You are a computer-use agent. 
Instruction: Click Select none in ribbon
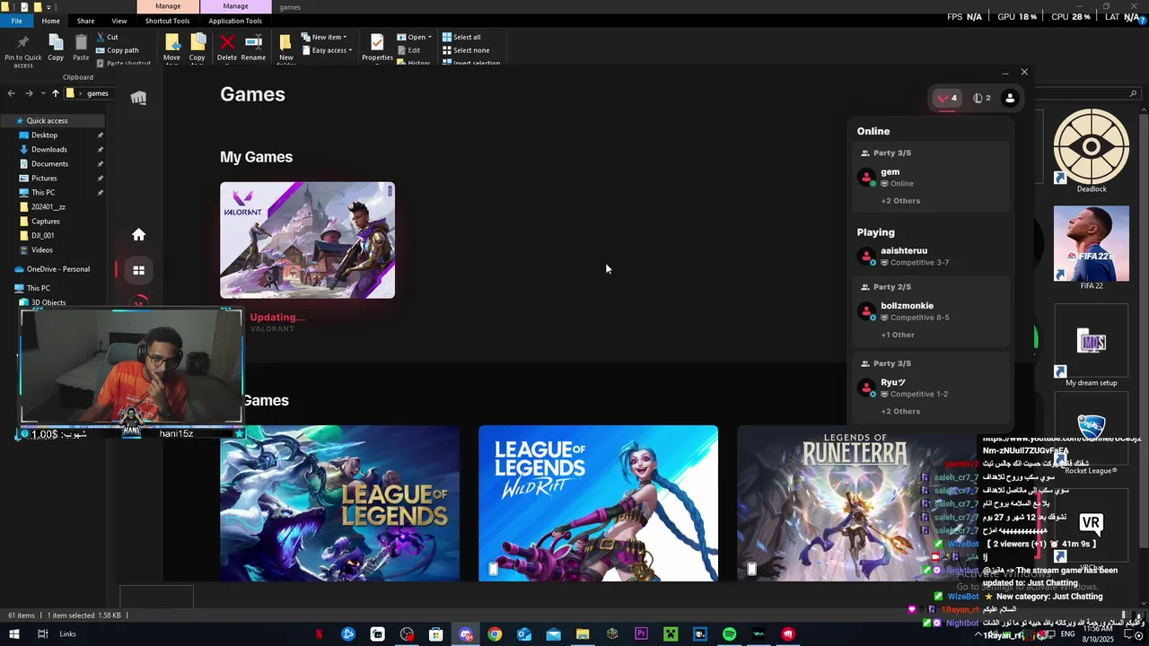pyautogui.click(x=465, y=50)
